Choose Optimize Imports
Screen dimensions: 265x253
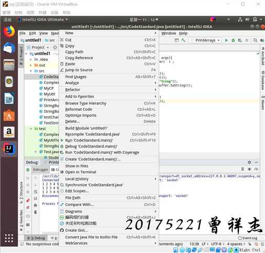pos(108,115)
